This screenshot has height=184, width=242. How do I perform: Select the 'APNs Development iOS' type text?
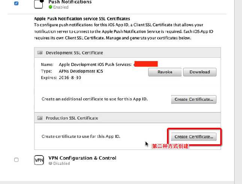[x=81, y=71]
